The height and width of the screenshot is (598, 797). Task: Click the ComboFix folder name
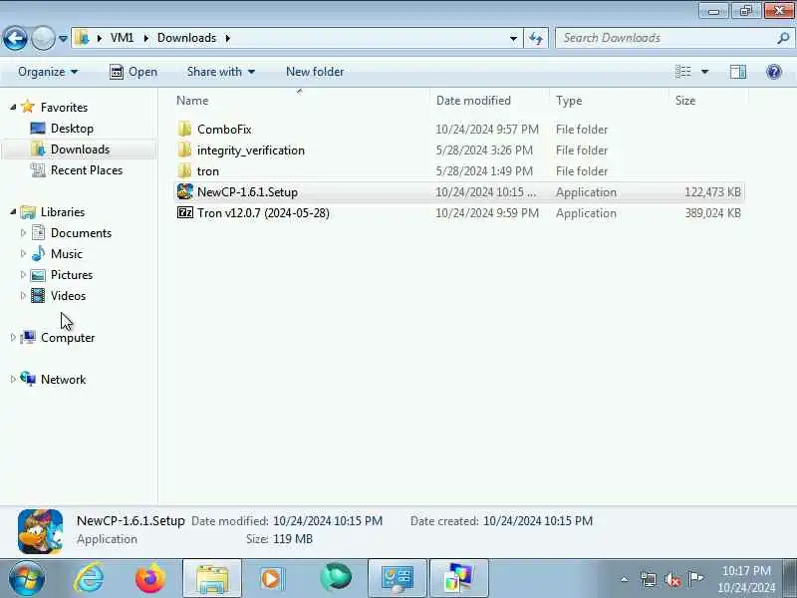(x=224, y=130)
